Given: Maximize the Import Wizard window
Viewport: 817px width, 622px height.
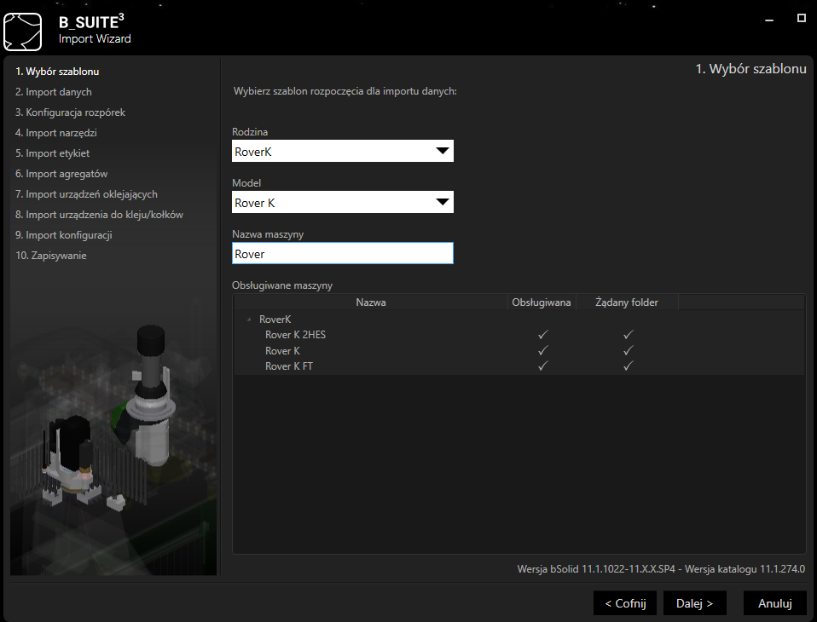Looking at the screenshot, I should pos(802,18).
